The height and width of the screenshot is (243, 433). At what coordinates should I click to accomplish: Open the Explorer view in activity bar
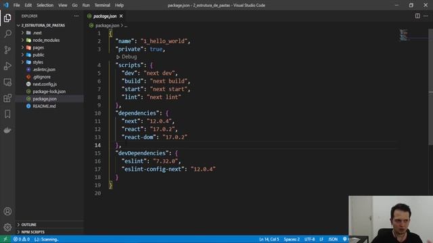coord(7,18)
